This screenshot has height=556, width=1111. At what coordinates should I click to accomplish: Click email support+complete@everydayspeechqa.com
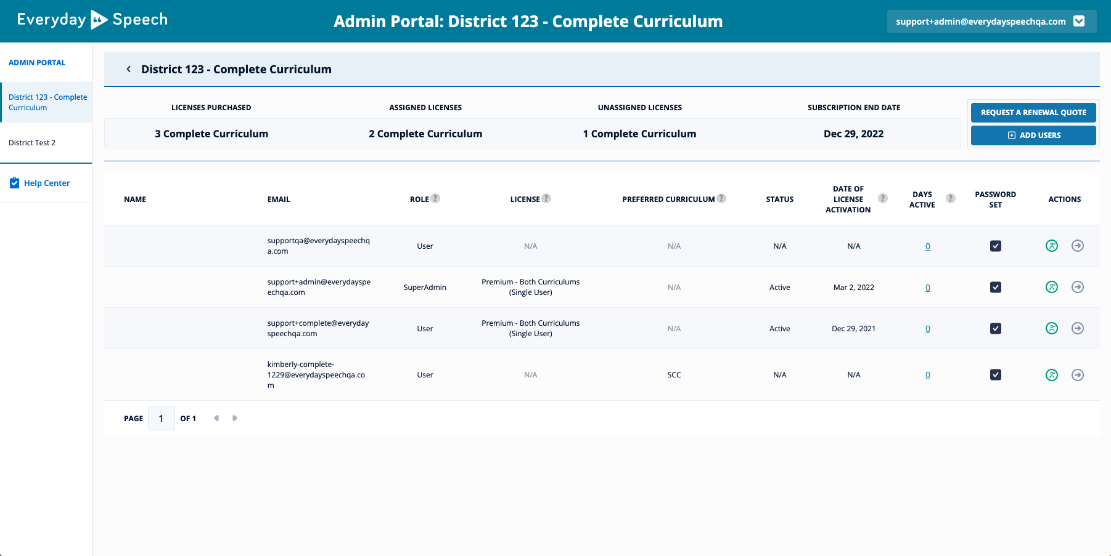(318, 328)
